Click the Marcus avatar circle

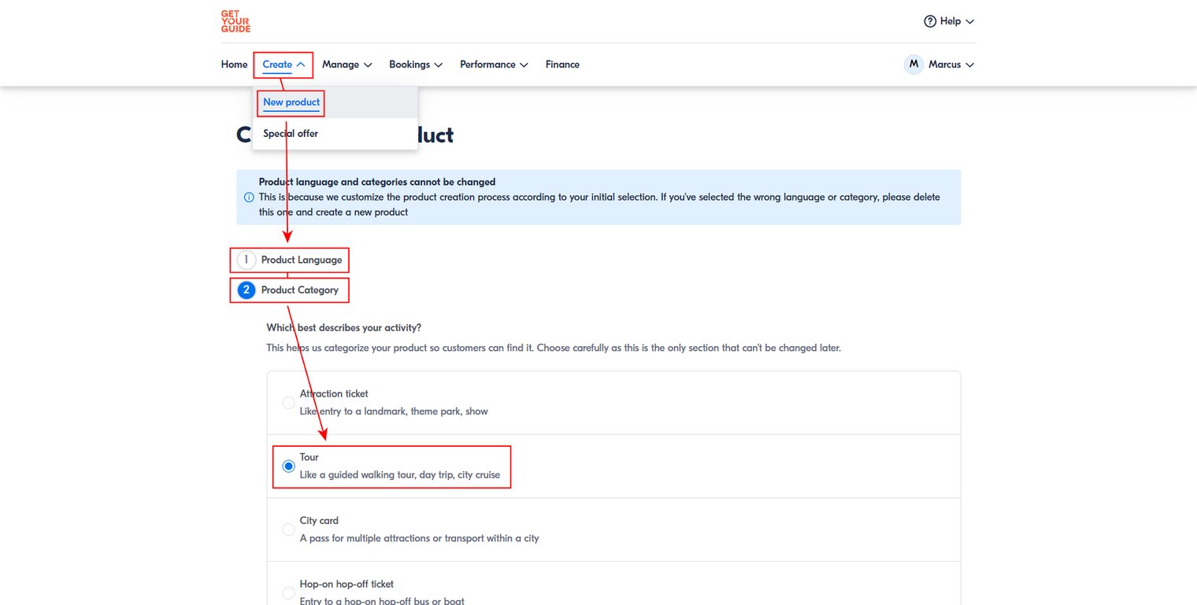point(913,65)
